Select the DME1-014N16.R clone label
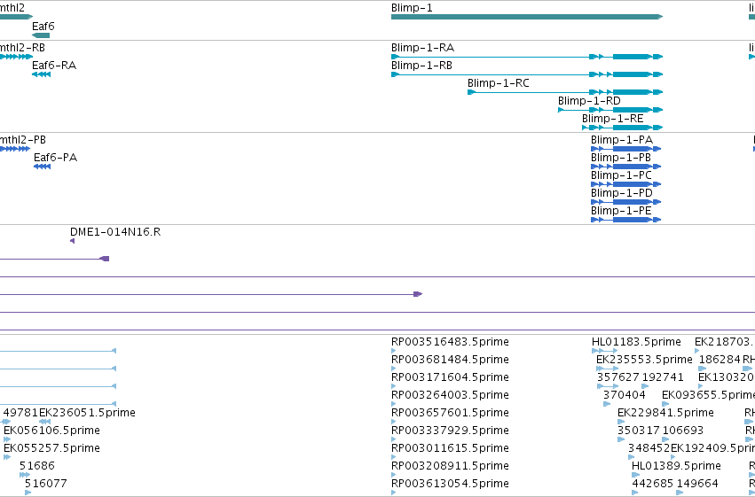The image size is (755, 497). pos(115,232)
